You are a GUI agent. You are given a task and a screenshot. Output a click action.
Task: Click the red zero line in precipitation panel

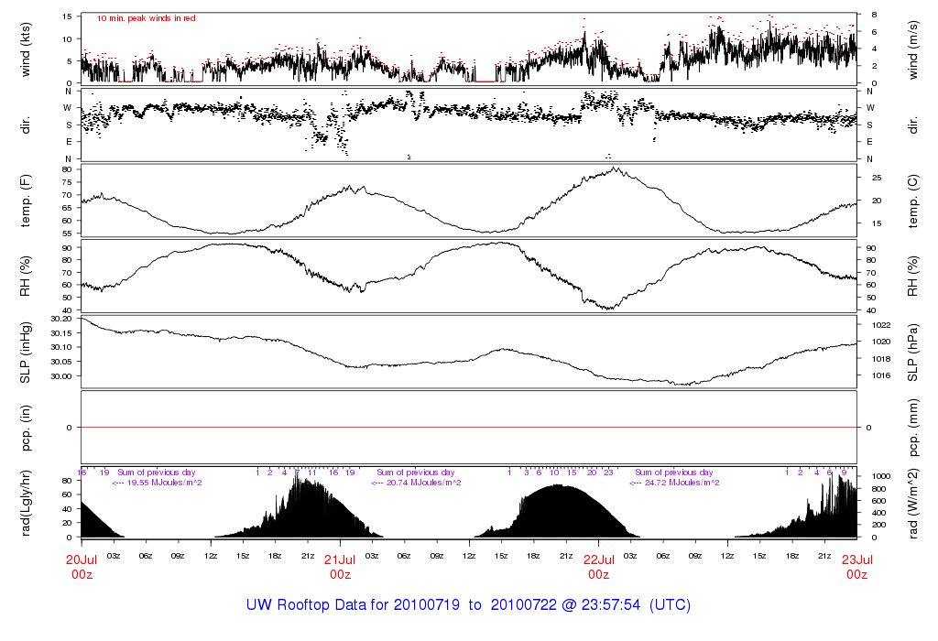(x=469, y=428)
